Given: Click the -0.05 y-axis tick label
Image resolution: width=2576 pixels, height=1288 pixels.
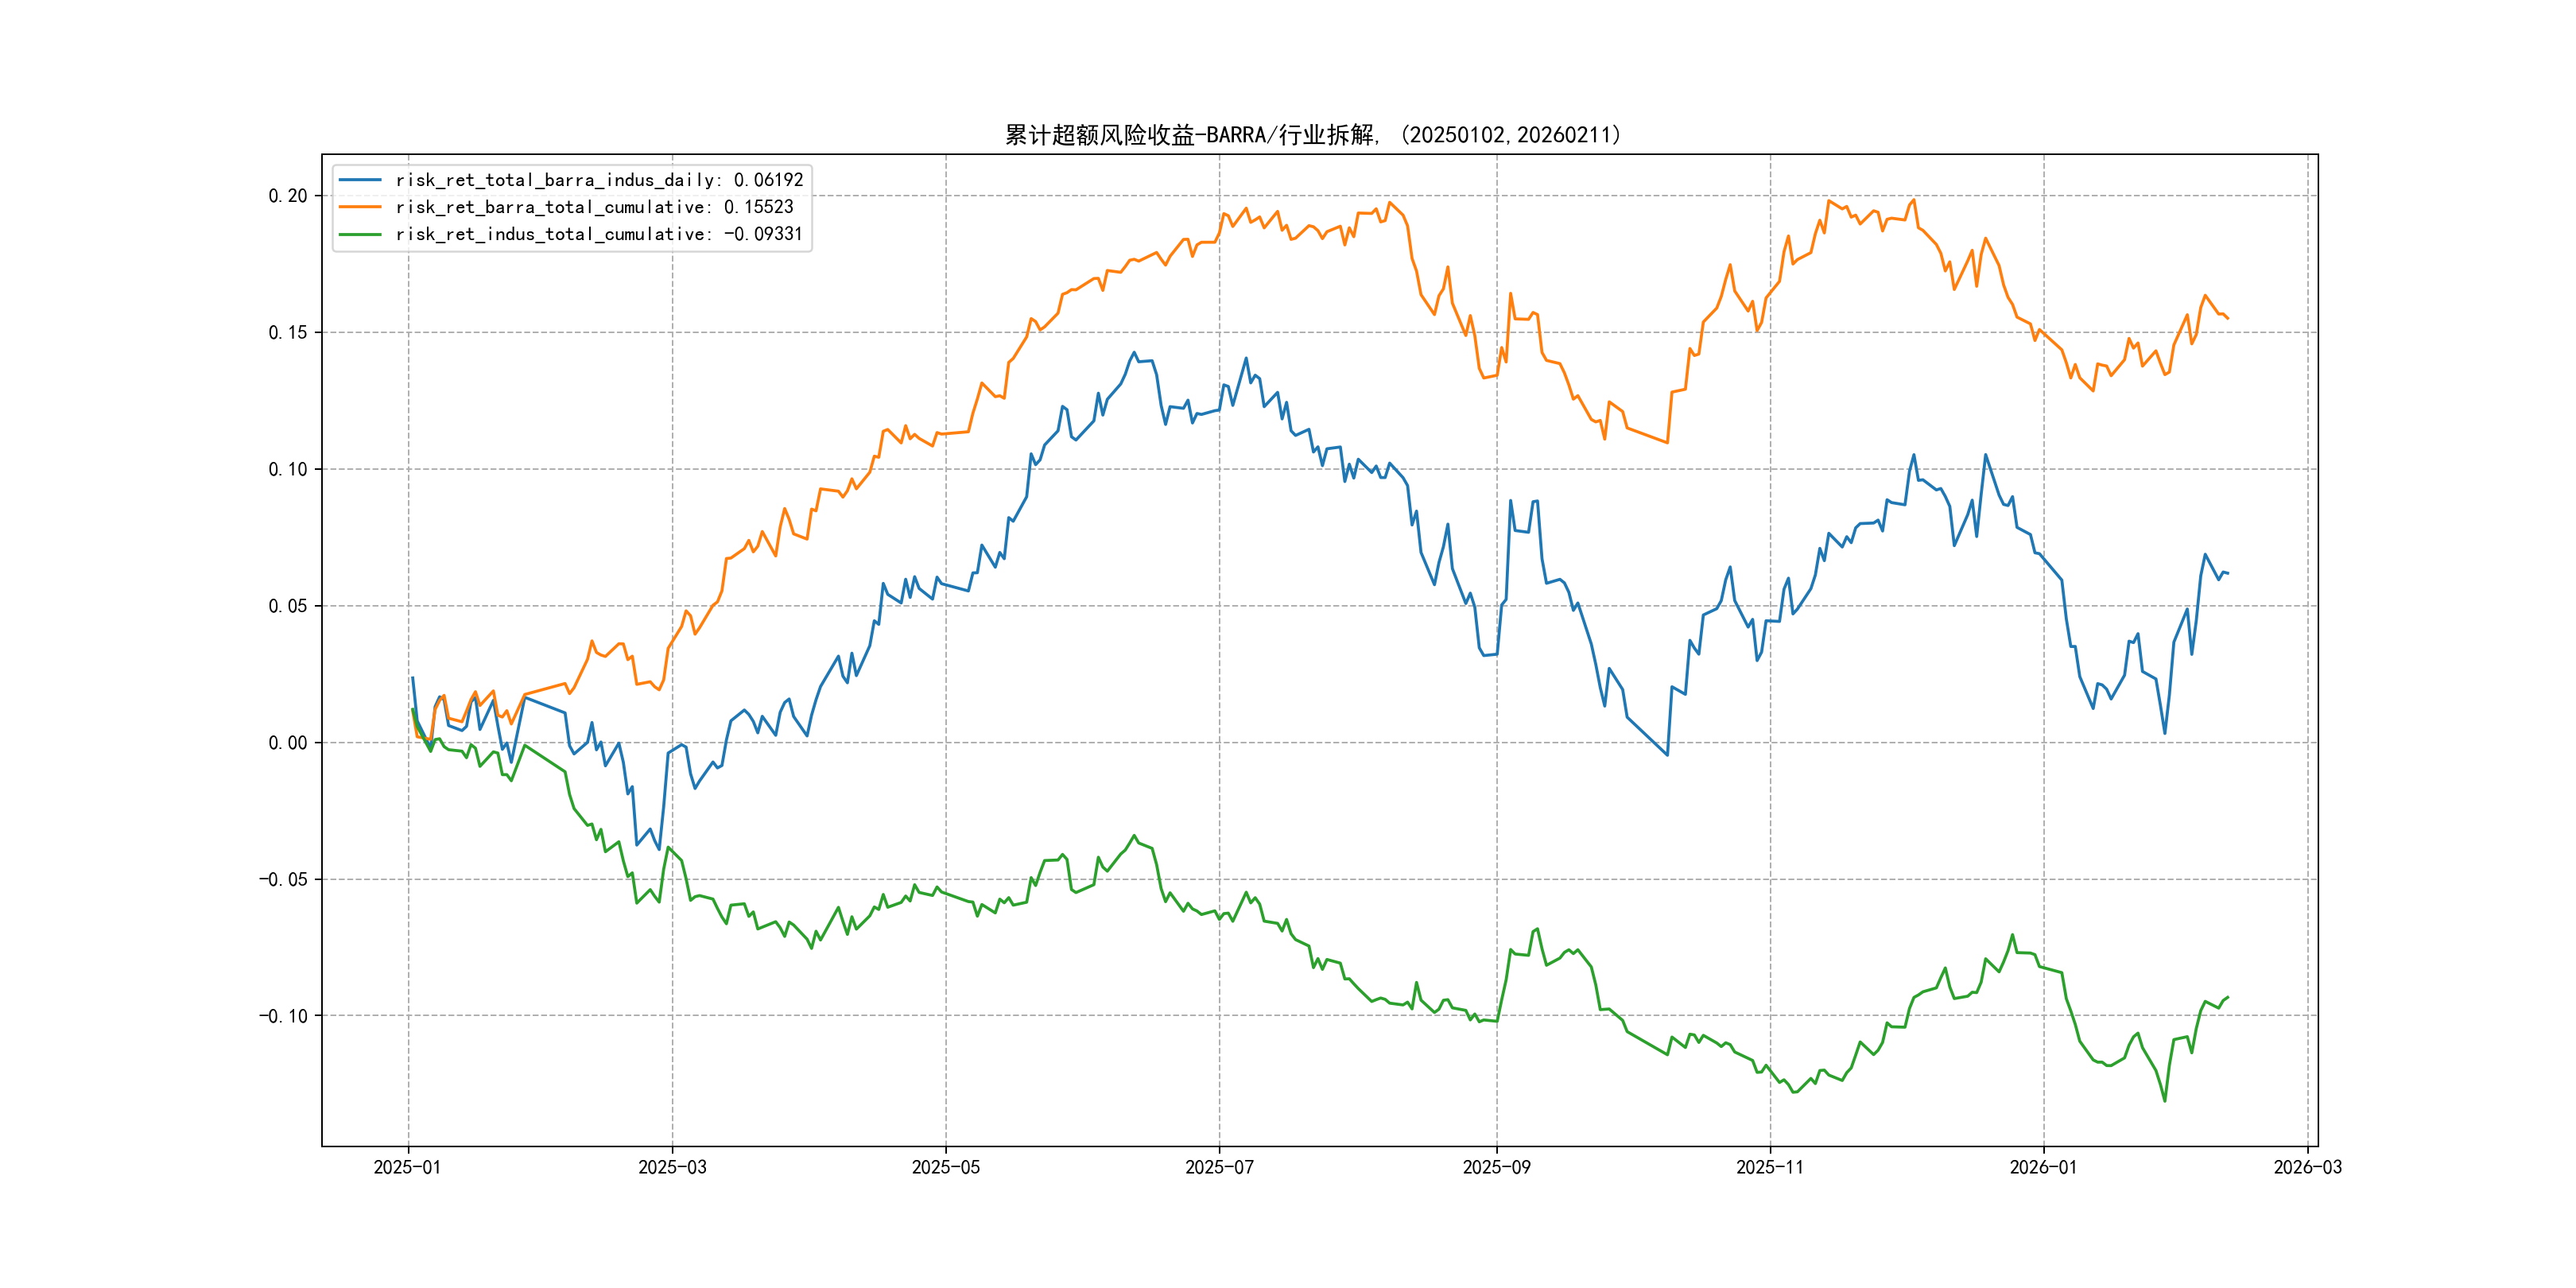Looking at the screenshot, I should [283, 879].
